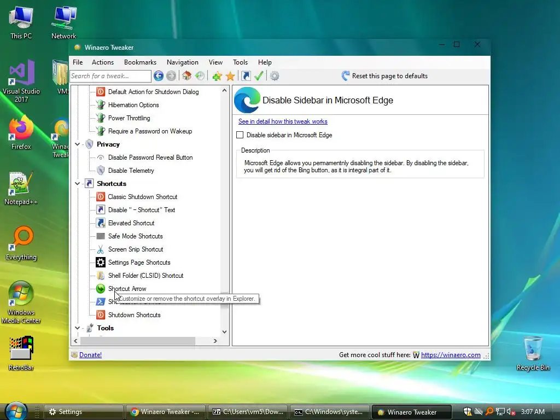This screenshot has height=420, width=560.
Task: Select the Firefox desktop icon
Action: coord(21,132)
